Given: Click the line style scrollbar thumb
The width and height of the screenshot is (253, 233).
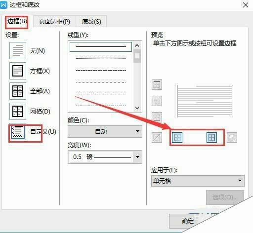Looking at the screenshot, I should [137, 56].
